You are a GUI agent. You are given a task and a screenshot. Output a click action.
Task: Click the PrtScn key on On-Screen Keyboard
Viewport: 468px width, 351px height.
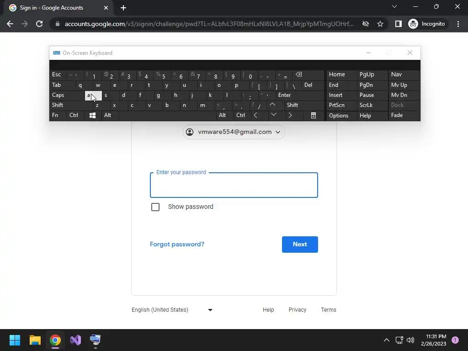point(341,105)
